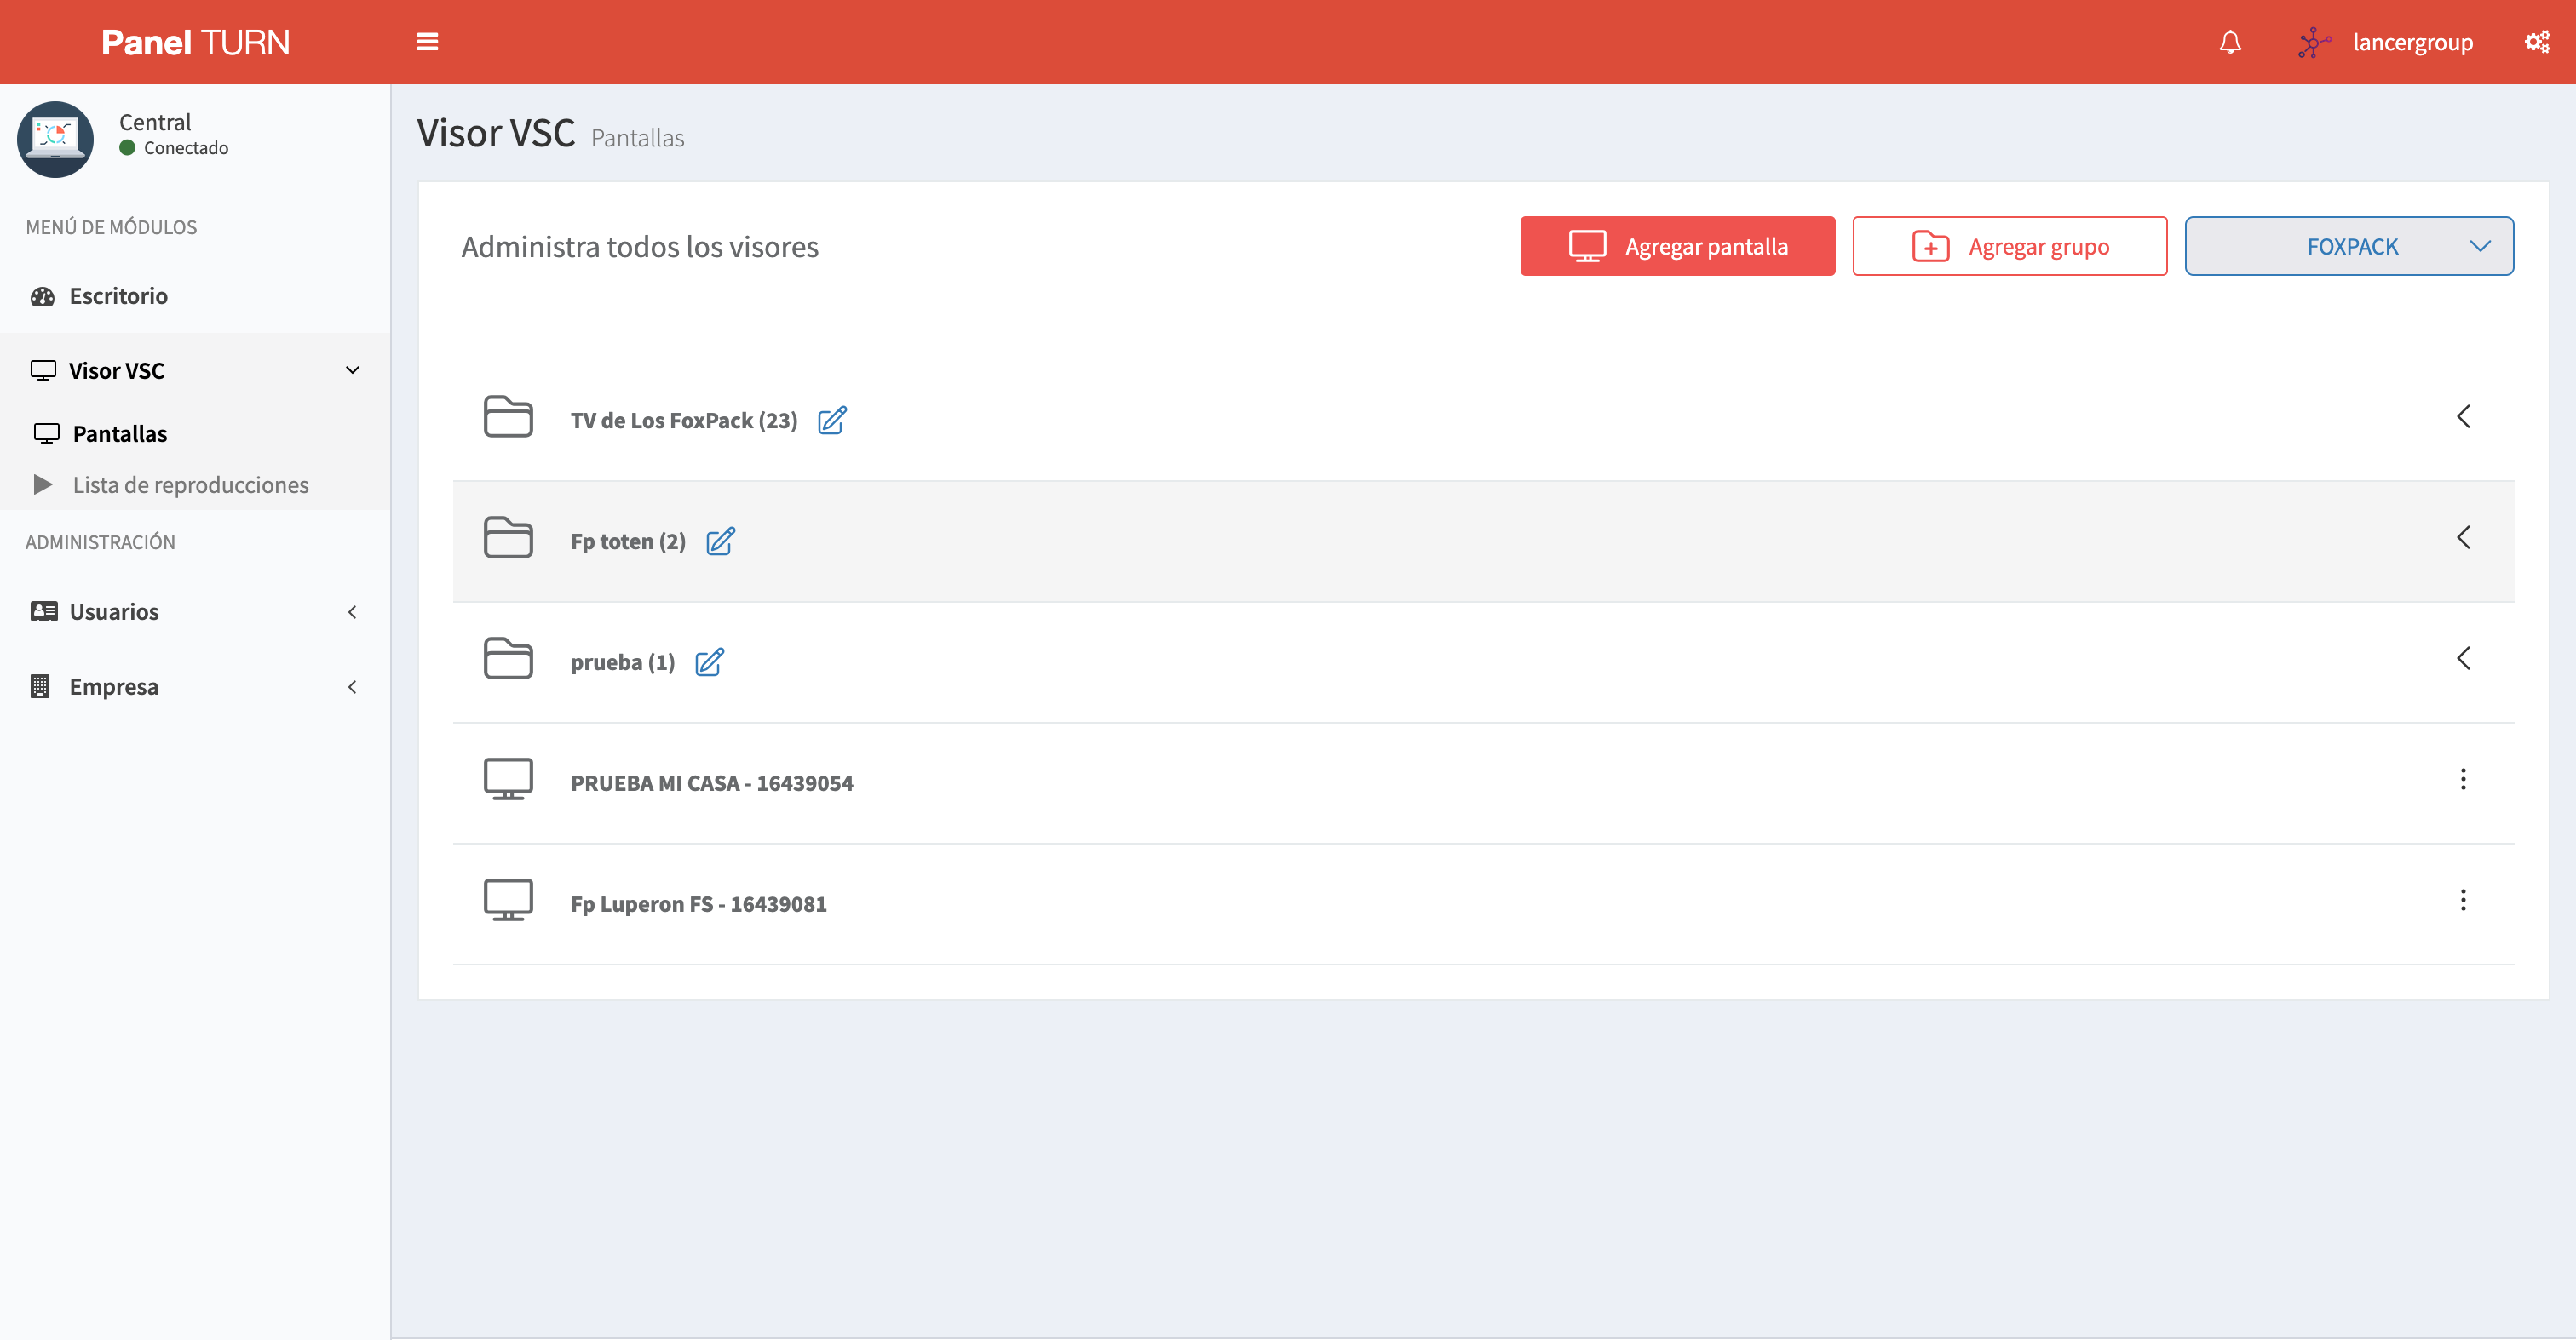2576x1340 pixels.
Task: Open the FOXPACK dropdown selector
Action: [2349, 246]
